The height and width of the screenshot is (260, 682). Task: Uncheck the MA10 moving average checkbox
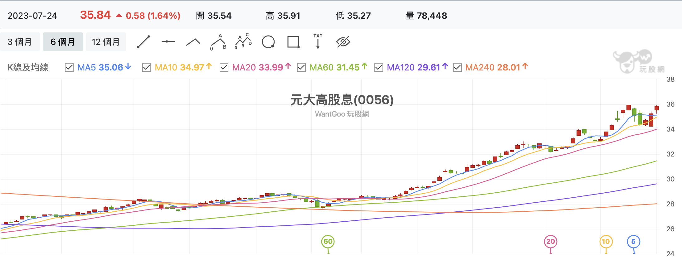[x=146, y=67]
